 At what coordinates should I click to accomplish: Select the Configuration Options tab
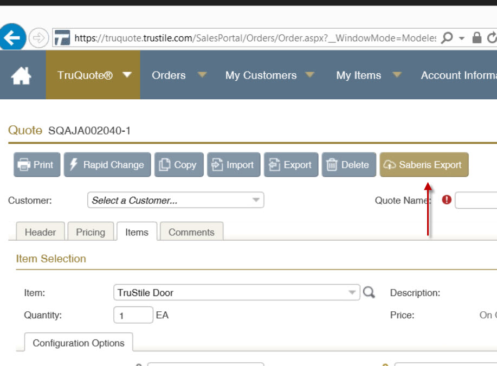coord(79,343)
